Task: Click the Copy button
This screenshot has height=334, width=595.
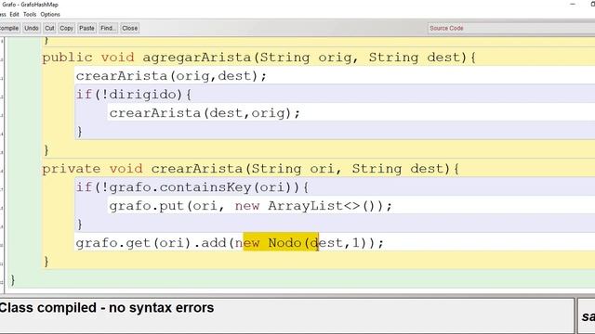Action: (x=66, y=28)
